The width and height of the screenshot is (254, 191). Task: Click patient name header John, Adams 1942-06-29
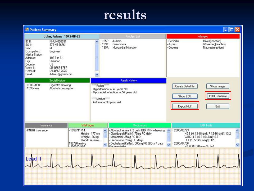click(62, 36)
